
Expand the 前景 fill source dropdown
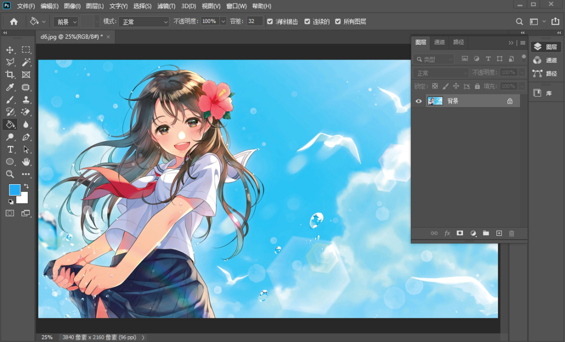66,21
